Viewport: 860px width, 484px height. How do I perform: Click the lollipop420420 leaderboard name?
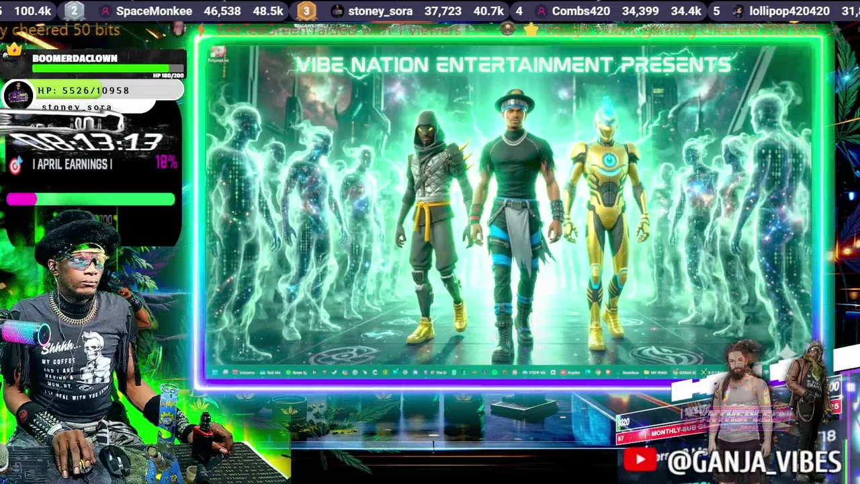point(789,11)
